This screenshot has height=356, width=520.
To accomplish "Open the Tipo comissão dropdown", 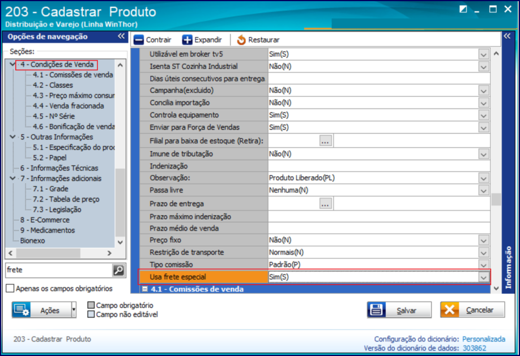I will (484, 264).
